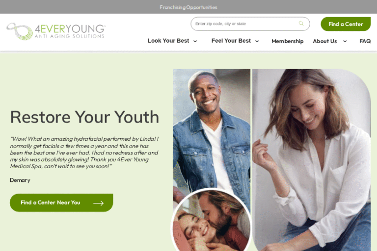377x251 pixels.
Task: Select the Feel Your Best menu label
Action: (x=231, y=41)
